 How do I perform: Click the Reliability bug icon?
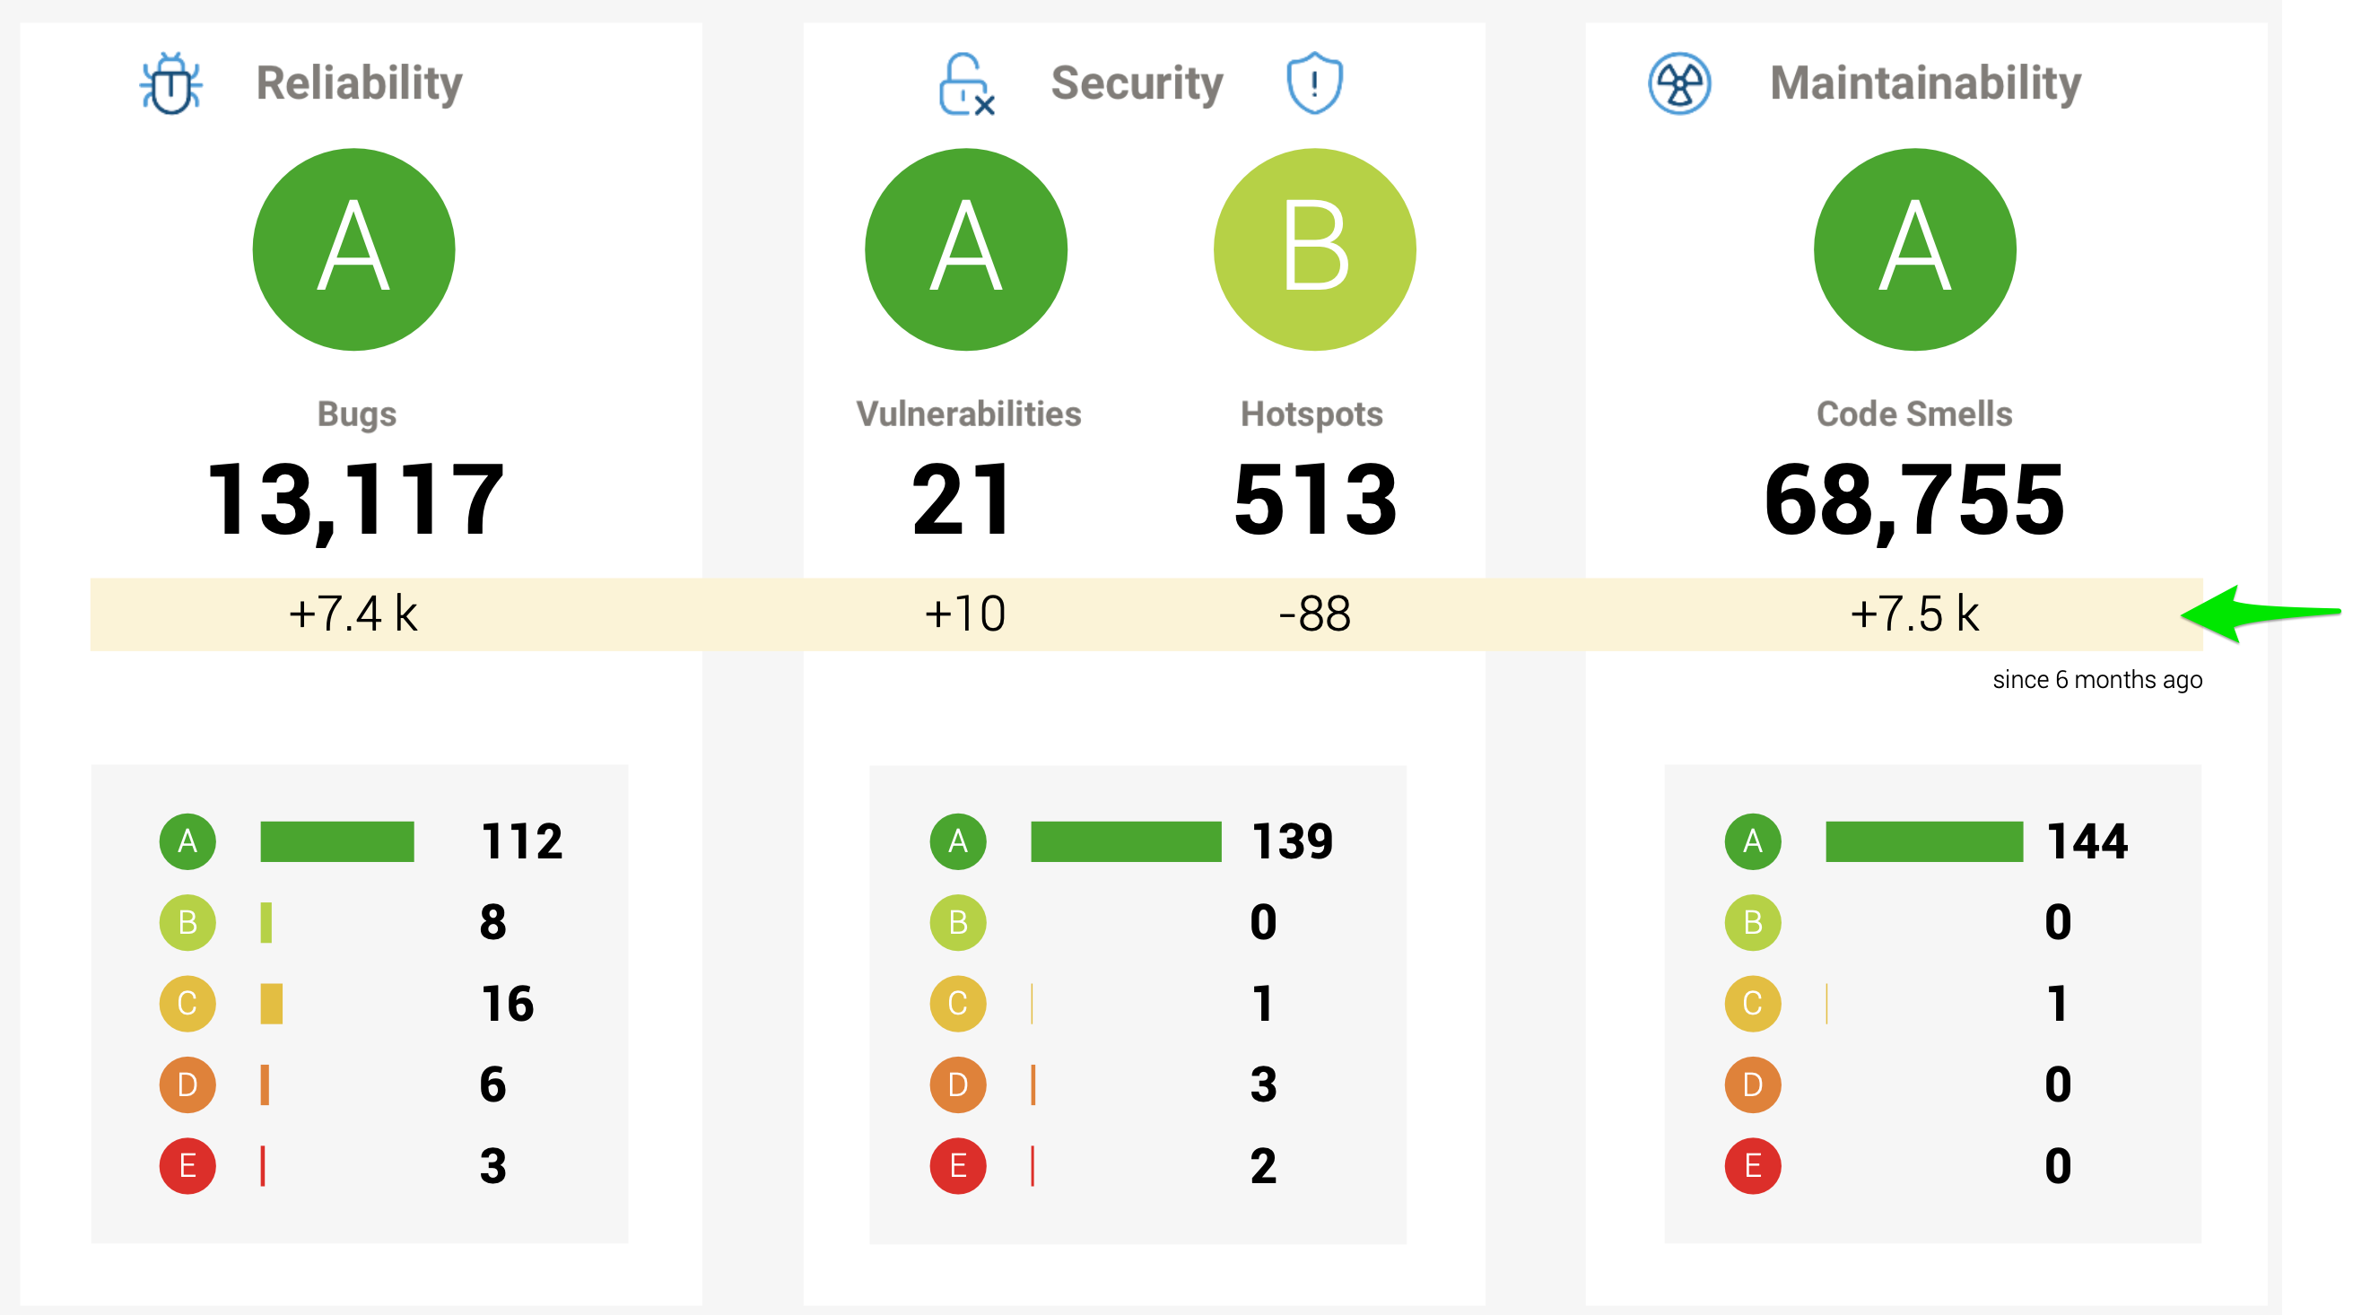(x=171, y=83)
